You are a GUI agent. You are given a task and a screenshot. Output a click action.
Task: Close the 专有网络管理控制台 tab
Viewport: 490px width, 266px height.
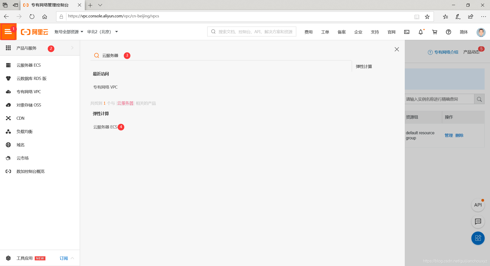[79, 5]
